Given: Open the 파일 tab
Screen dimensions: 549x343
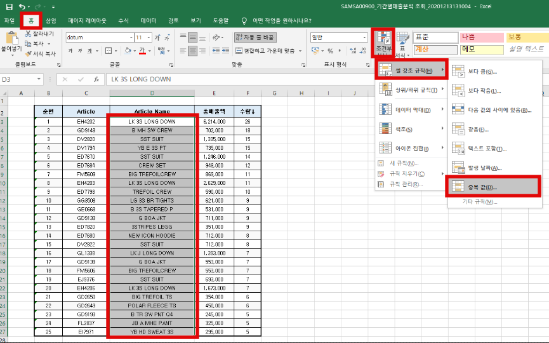Looking at the screenshot, I should point(10,21).
